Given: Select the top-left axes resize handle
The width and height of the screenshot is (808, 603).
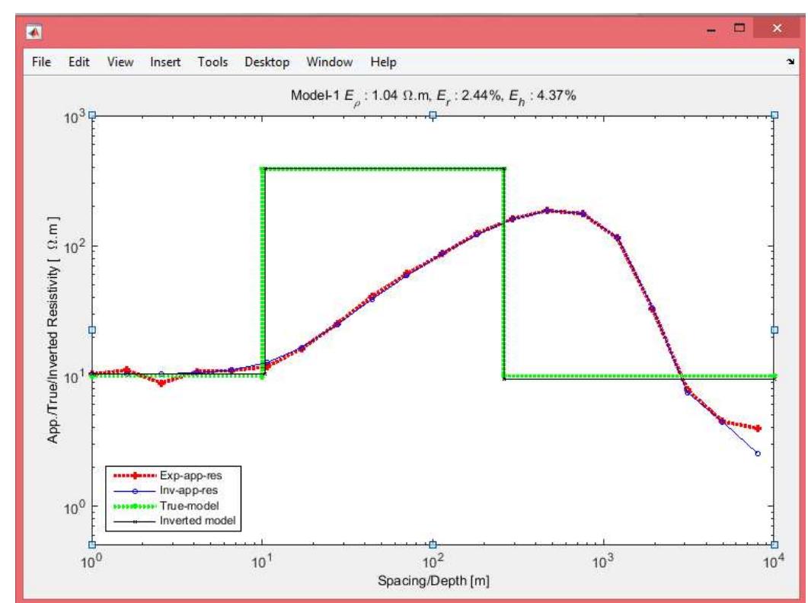Looking at the screenshot, I should 92,116.
